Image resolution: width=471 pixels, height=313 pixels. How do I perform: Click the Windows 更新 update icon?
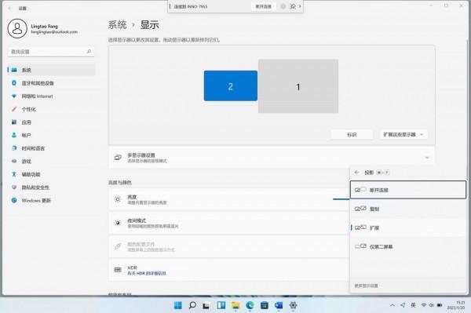tap(14, 200)
